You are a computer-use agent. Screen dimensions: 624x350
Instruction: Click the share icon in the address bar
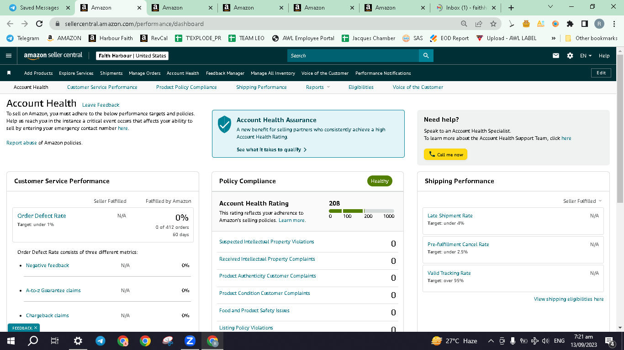click(479, 24)
